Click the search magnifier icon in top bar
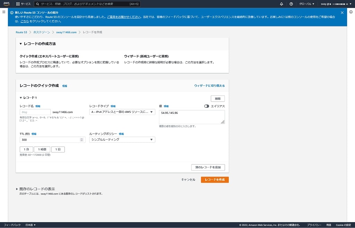 click(x=37, y=4)
